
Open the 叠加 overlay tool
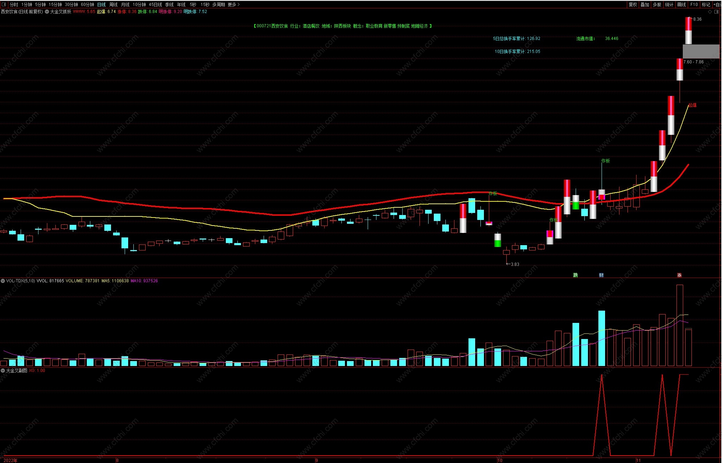click(x=645, y=5)
